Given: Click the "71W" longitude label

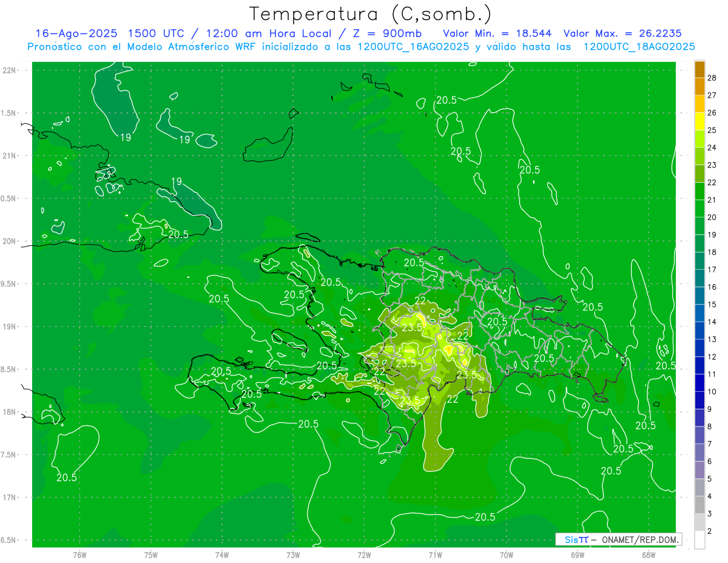Looking at the screenshot, I should tap(435, 554).
